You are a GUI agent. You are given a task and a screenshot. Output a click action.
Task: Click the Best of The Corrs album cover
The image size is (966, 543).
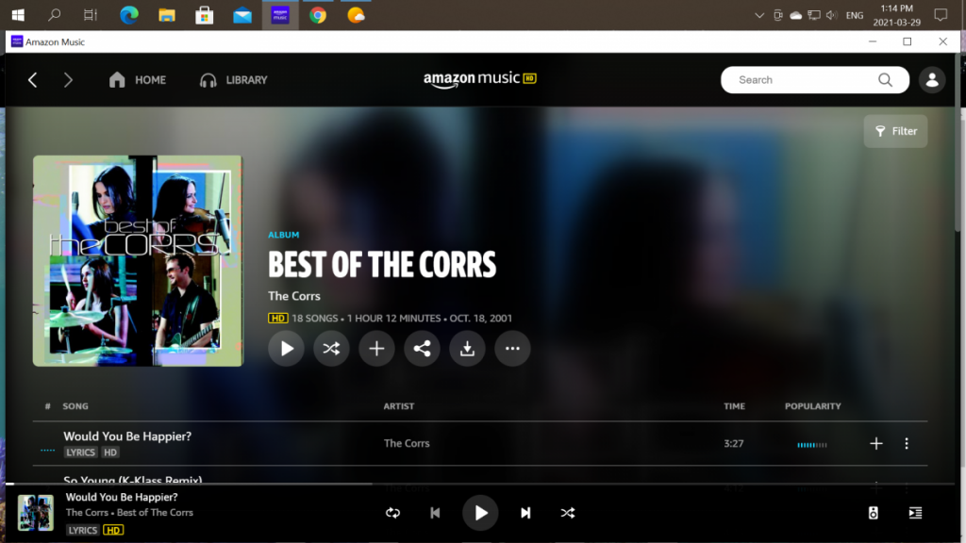click(138, 261)
